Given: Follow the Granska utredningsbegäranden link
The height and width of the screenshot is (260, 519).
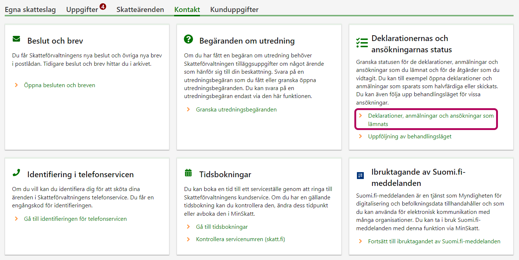Looking at the screenshot, I should pos(236,109).
